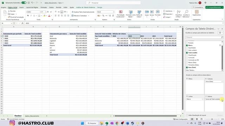Check the Quantidade field checkbox
The width and height of the screenshot is (225, 126).
click(187, 48)
